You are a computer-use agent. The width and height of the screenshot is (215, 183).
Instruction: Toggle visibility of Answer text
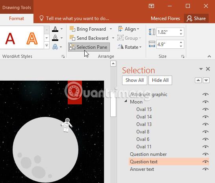[206, 169]
